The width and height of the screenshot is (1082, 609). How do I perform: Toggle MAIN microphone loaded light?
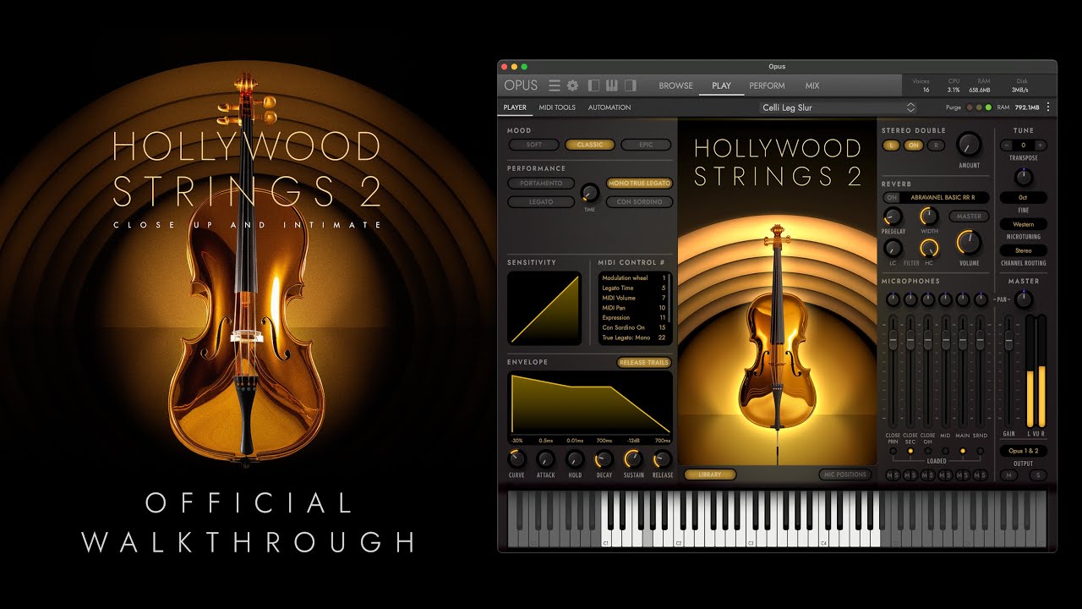click(963, 452)
